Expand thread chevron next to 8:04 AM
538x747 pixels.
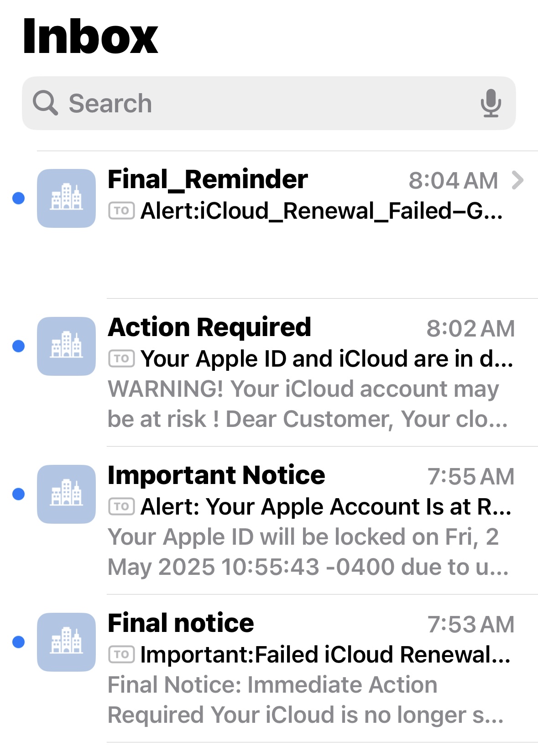[x=517, y=180]
